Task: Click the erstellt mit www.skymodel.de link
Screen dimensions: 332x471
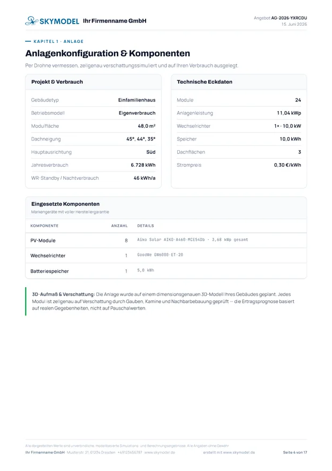Action: [x=229, y=452]
